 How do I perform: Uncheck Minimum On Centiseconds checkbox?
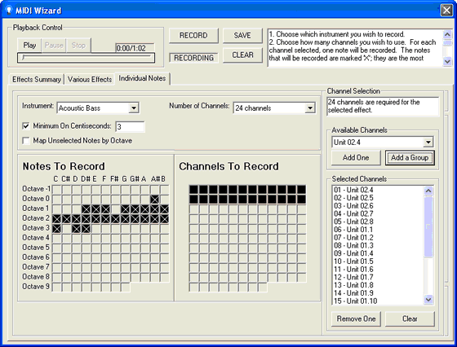pos(26,126)
